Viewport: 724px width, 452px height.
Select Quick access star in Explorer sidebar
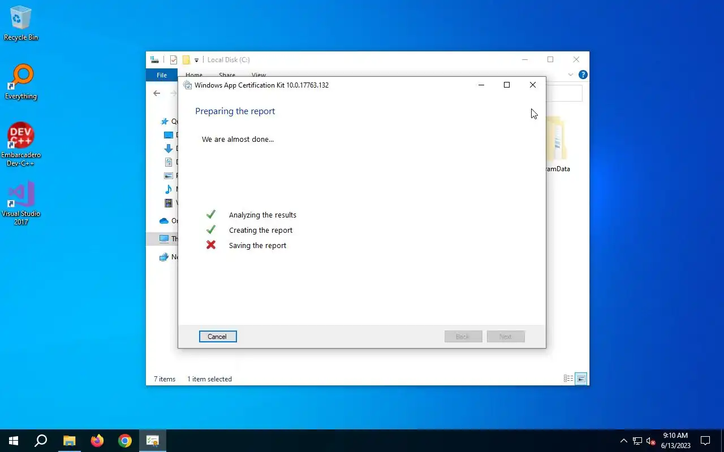165,121
